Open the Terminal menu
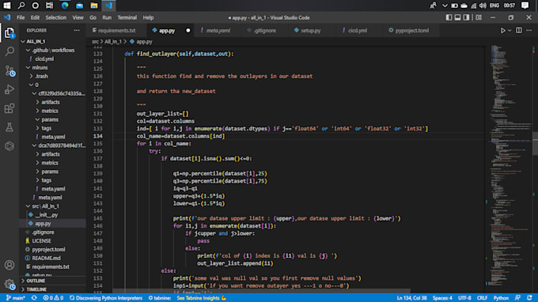The image size is (538, 302). click(127, 17)
